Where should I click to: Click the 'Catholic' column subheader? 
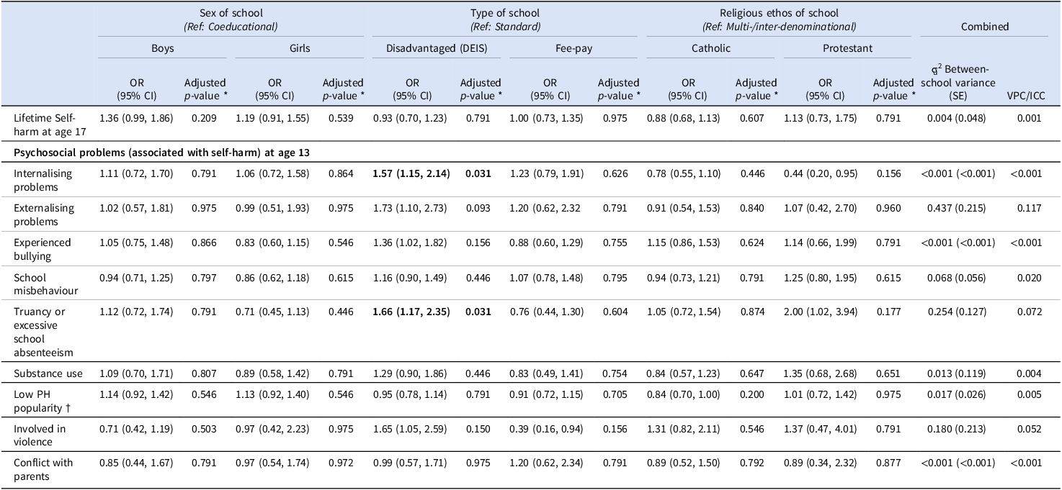[710, 48]
